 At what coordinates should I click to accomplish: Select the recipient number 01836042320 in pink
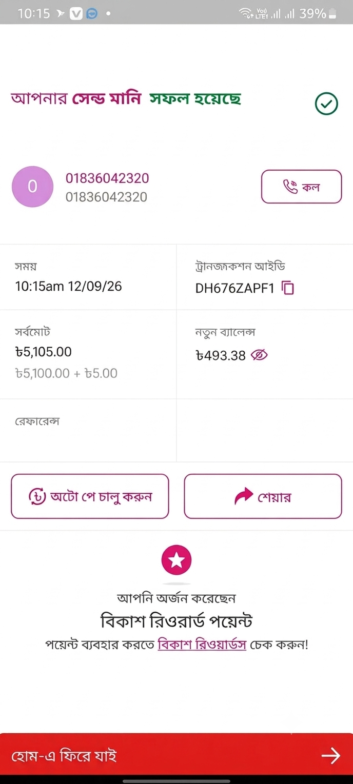tap(107, 178)
